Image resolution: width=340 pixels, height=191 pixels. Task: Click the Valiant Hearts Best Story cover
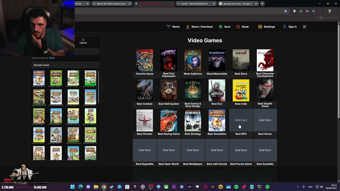241,60
